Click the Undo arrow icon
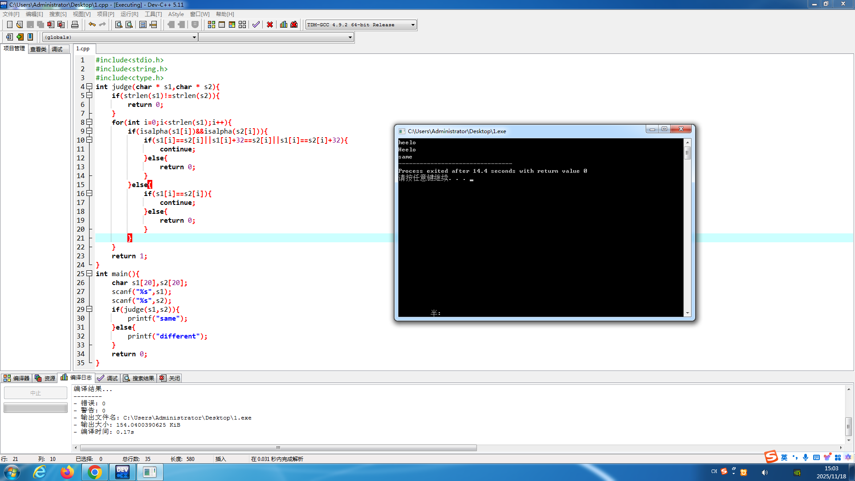Viewport: 855px width, 481px height. (x=92, y=24)
